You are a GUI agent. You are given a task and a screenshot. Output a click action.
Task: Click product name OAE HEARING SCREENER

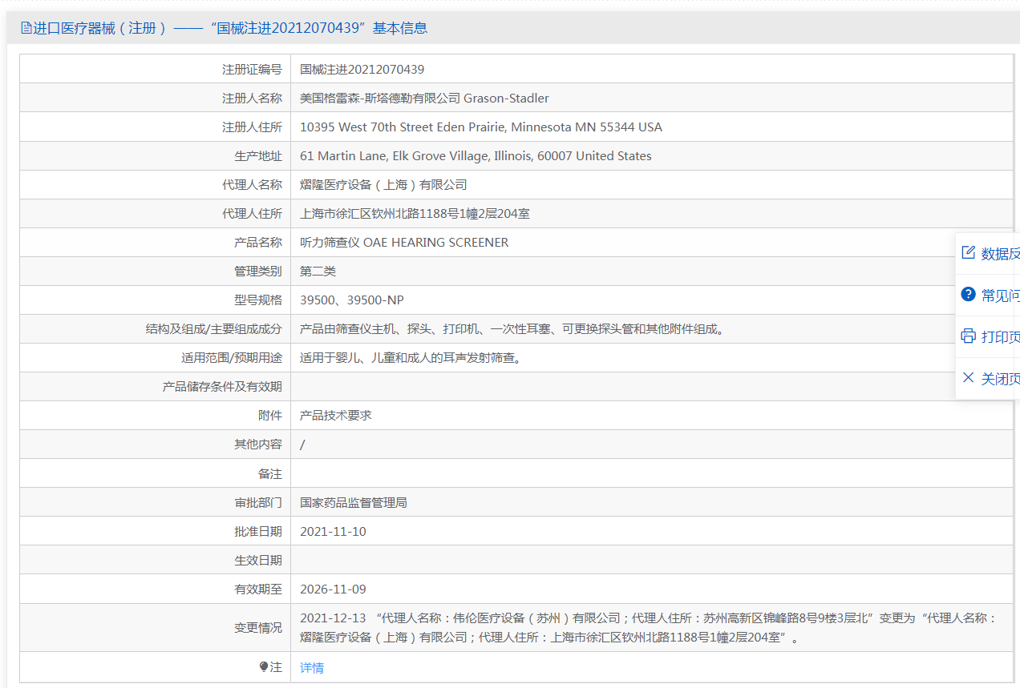[404, 243]
